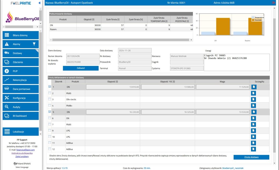Check the tank 9 LPG checkbox
The width and height of the screenshot is (279, 170).
50,130
